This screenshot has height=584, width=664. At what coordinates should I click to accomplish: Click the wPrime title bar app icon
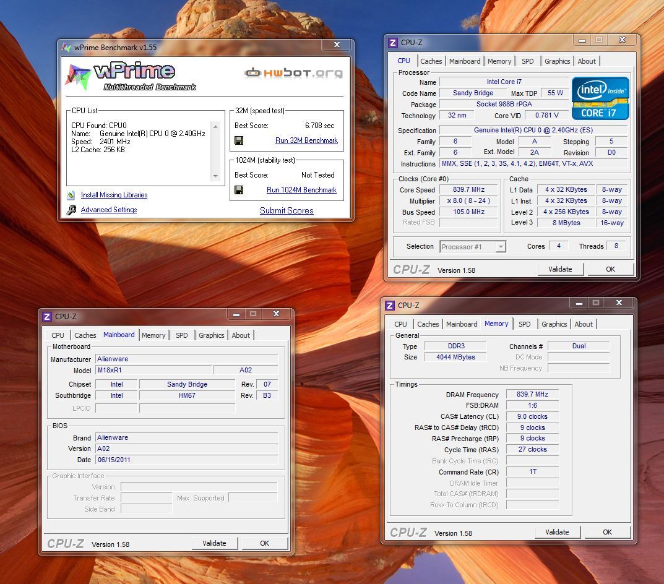[66, 47]
